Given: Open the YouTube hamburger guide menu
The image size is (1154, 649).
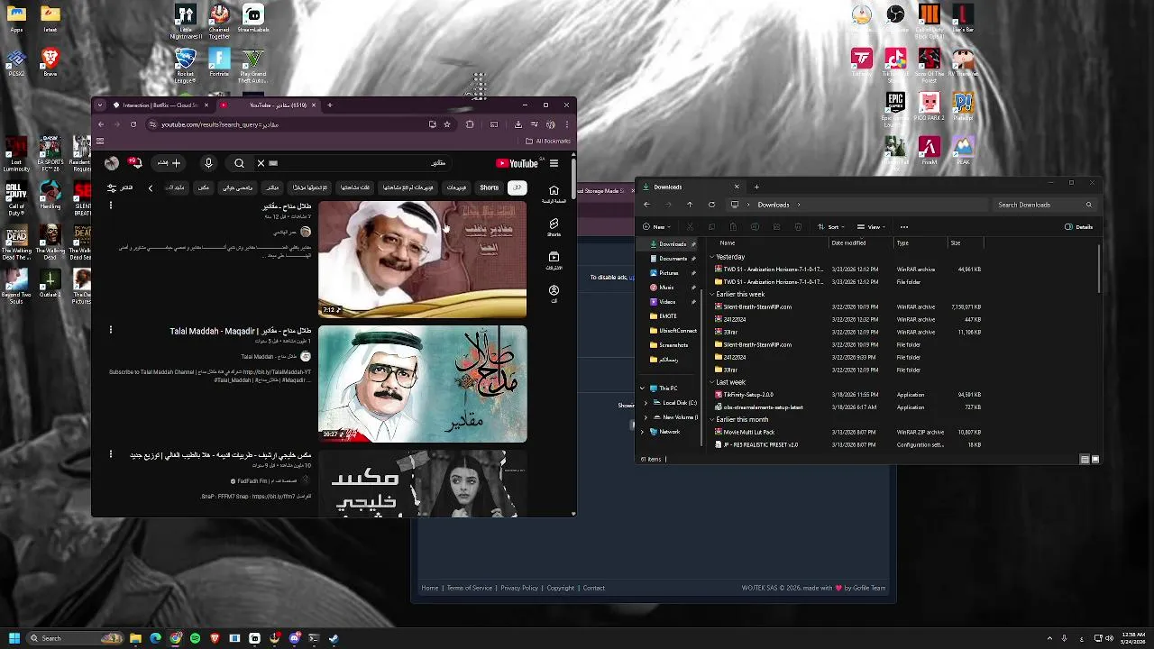Looking at the screenshot, I should click(554, 163).
